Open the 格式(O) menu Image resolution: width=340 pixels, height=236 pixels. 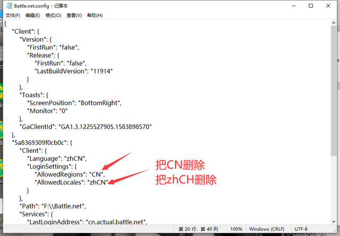pos(53,15)
